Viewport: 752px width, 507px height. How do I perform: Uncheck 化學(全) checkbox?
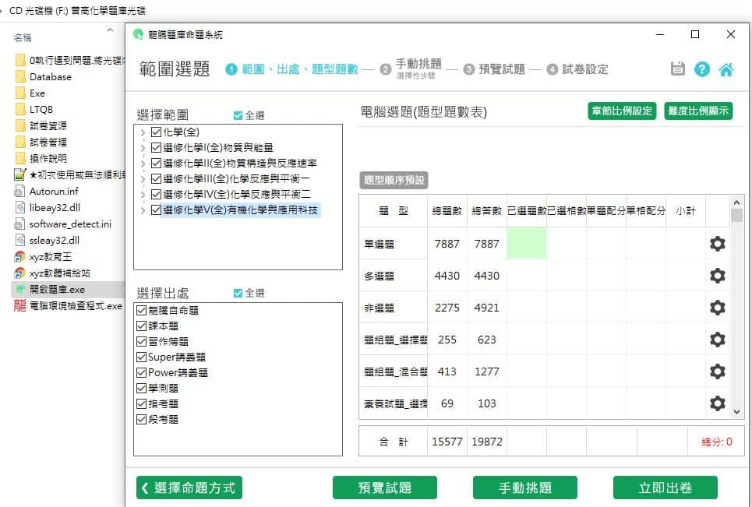click(x=156, y=132)
